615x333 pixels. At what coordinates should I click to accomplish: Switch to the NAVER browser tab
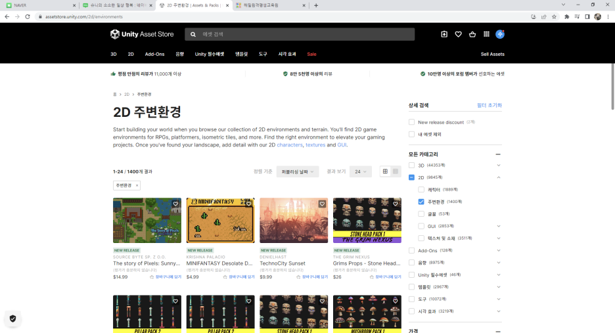(x=41, y=5)
